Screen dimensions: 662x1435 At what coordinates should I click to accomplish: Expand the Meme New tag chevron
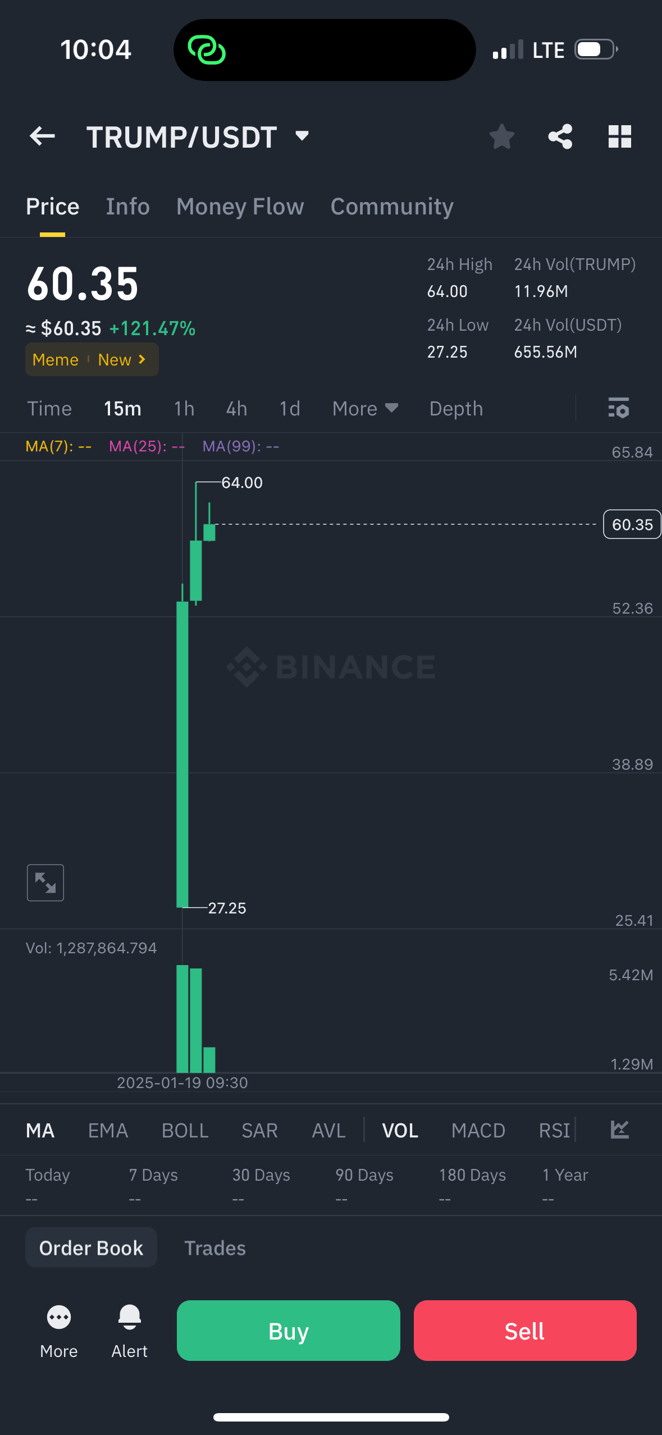coord(142,359)
